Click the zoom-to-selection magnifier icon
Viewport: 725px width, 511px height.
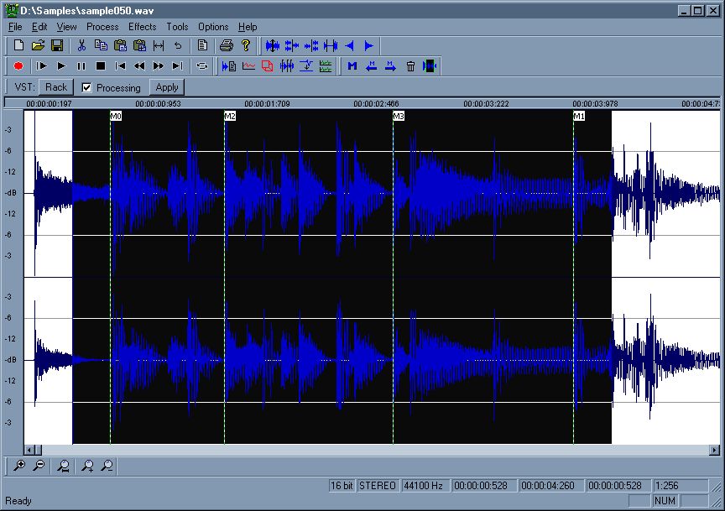[63, 466]
